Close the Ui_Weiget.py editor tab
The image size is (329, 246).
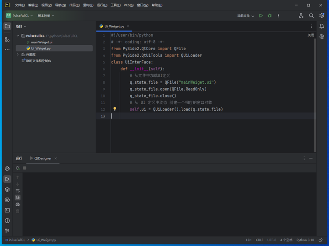[x=128, y=26]
